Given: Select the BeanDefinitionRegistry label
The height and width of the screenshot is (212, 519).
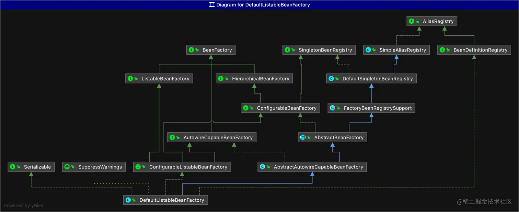Looking at the screenshot, I should (481, 50).
